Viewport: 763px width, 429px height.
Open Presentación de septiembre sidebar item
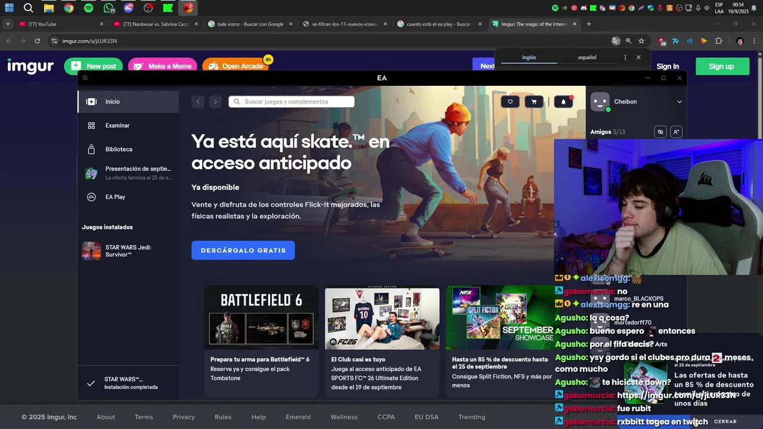128,173
